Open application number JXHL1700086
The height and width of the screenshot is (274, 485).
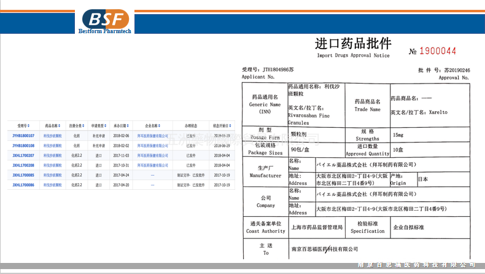23,185
